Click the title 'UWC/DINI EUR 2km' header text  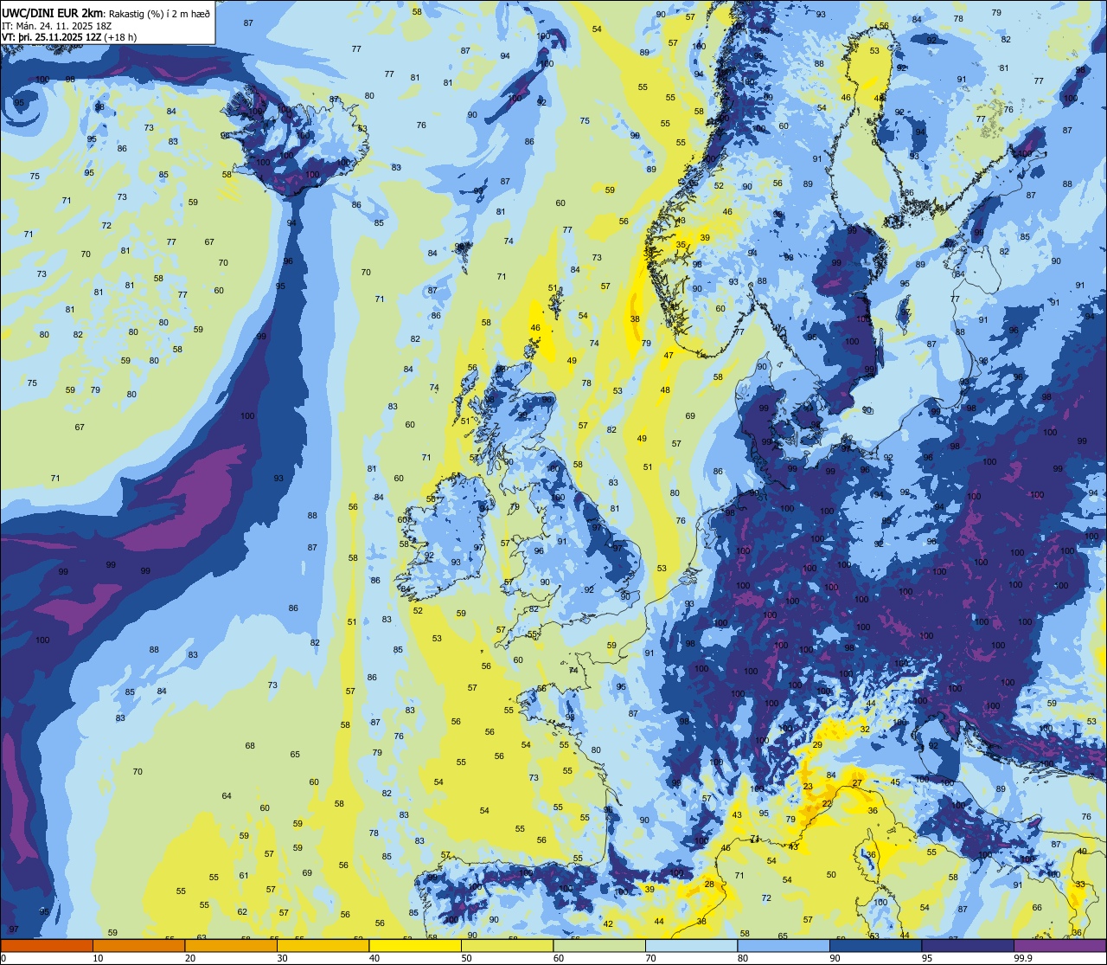click(51, 13)
